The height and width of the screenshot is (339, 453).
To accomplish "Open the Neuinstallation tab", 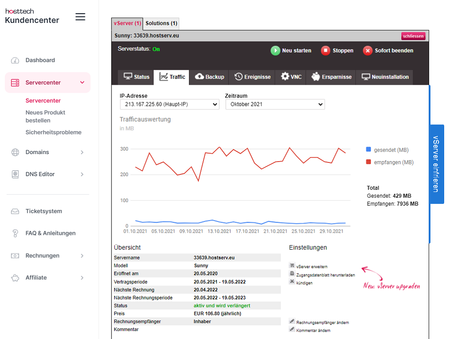I will (385, 77).
